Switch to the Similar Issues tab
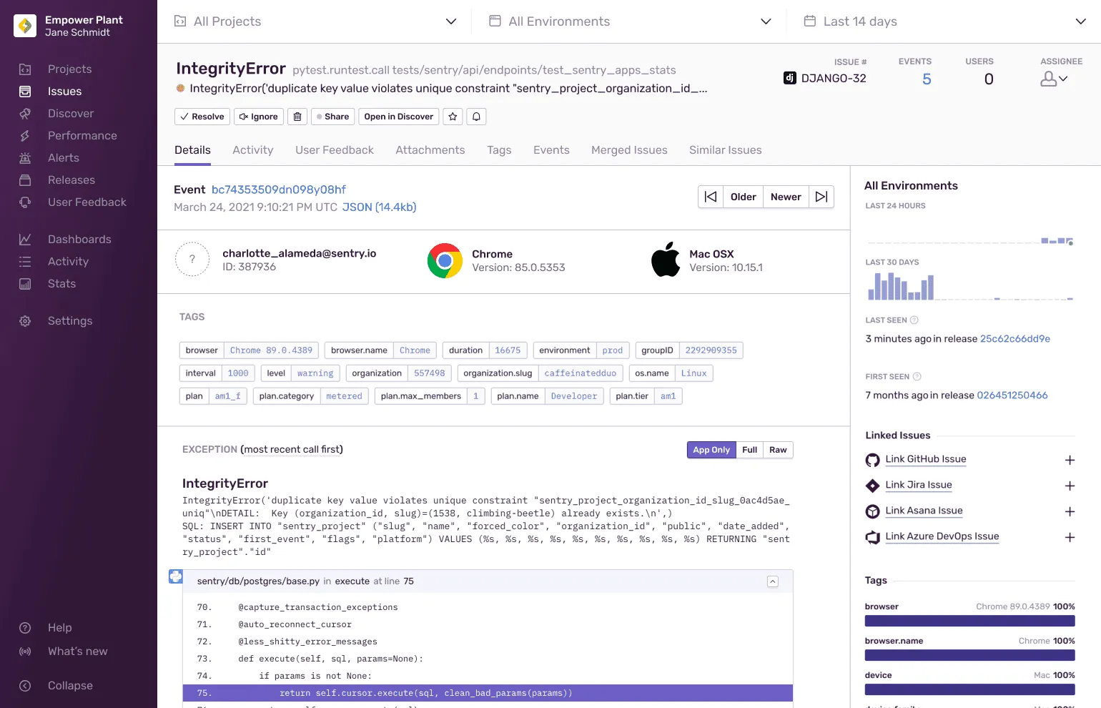Image resolution: width=1101 pixels, height=708 pixels. [x=725, y=150]
